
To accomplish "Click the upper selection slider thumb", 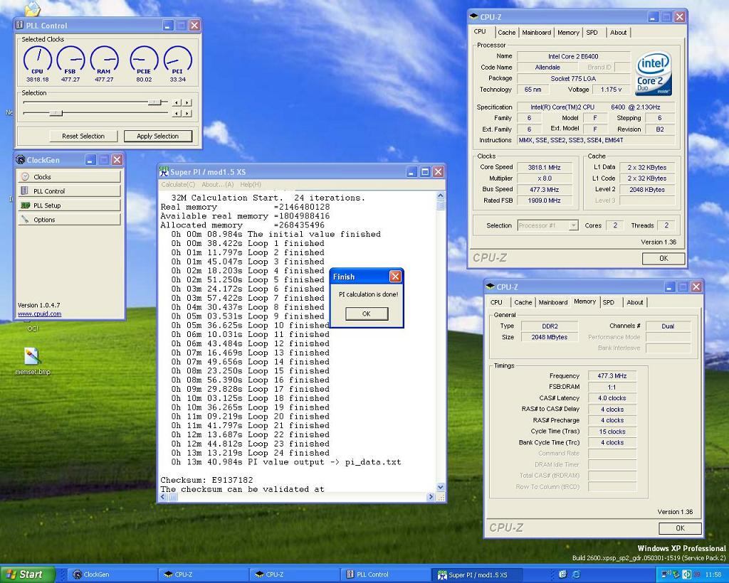I will (154, 102).
